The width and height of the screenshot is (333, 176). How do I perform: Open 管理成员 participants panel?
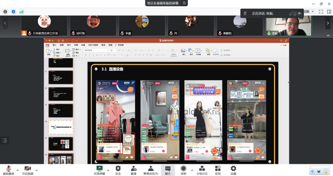tap(150, 169)
